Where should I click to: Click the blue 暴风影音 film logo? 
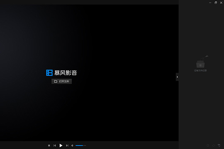(x=49, y=73)
